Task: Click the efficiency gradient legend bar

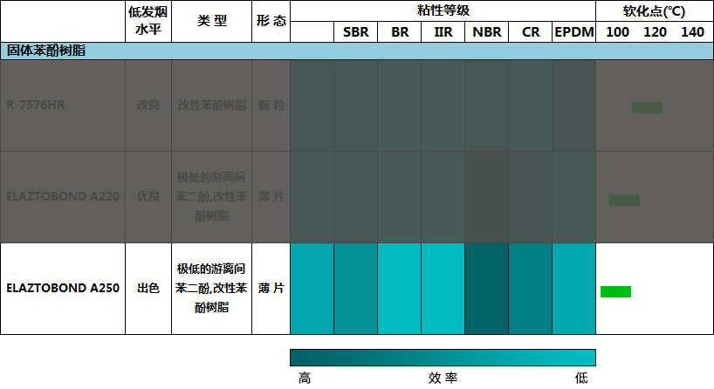Action: coord(443,358)
